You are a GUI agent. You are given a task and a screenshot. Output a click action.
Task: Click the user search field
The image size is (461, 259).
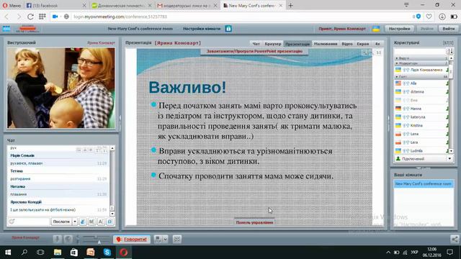pos(420,51)
